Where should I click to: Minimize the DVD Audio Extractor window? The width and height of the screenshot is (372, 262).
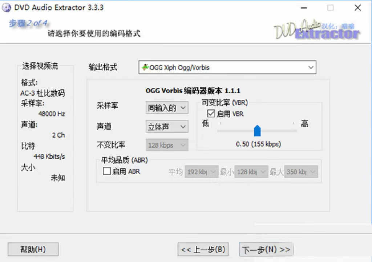point(304,8)
